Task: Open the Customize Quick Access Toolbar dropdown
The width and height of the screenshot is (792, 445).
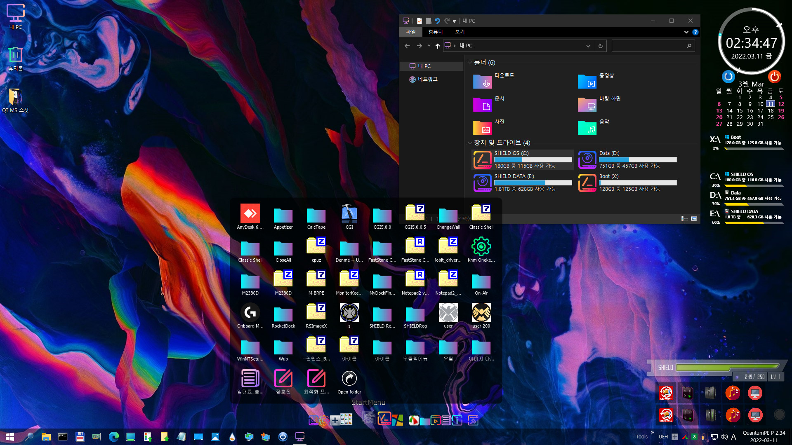Action: click(x=454, y=21)
